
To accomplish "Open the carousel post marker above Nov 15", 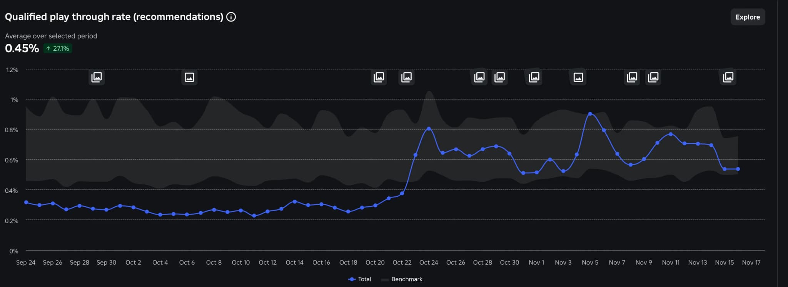I will coord(728,77).
